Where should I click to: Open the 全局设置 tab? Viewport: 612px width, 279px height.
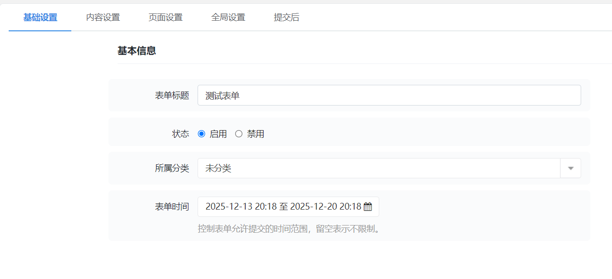tap(228, 17)
